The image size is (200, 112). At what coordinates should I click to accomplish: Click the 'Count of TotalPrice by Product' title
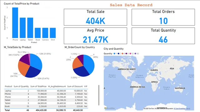tap(22, 4)
